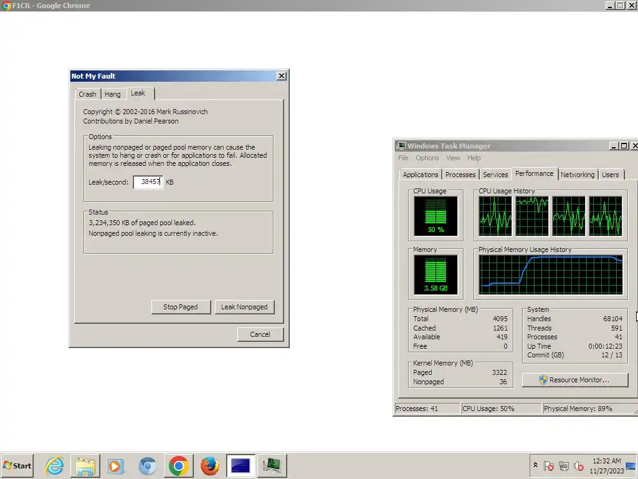Launch Windows Media Player from taskbar

pos(116,465)
